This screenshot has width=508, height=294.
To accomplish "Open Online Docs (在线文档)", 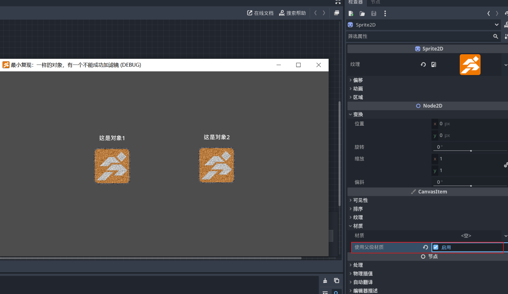I will pyautogui.click(x=260, y=13).
